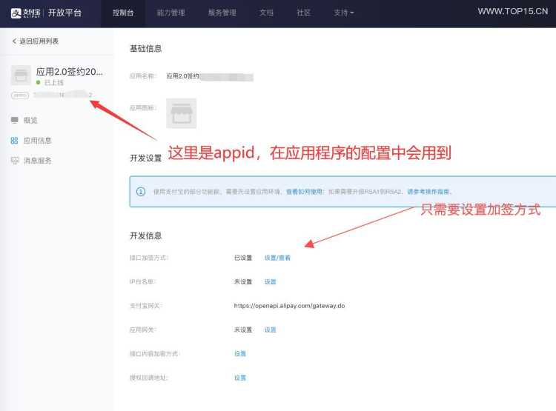Click the app store icon in the sidebar
Image resolution: width=556 pixels, height=411 pixels.
click(21, 75)
